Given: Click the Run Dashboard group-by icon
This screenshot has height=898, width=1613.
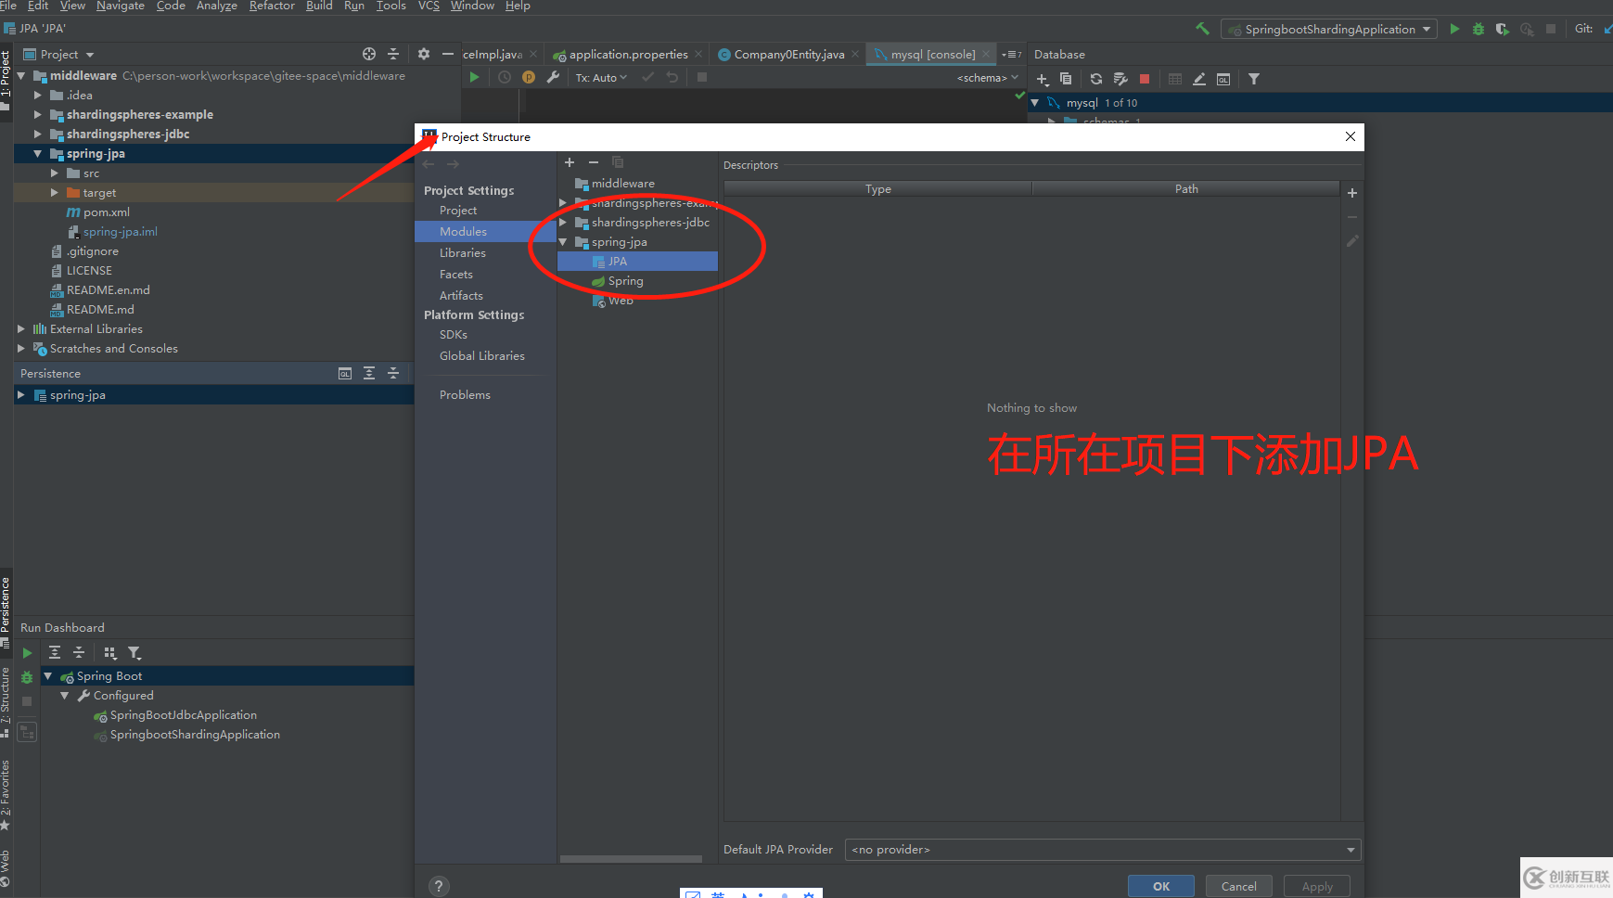Looking at the screenshot, I should 110,653.
